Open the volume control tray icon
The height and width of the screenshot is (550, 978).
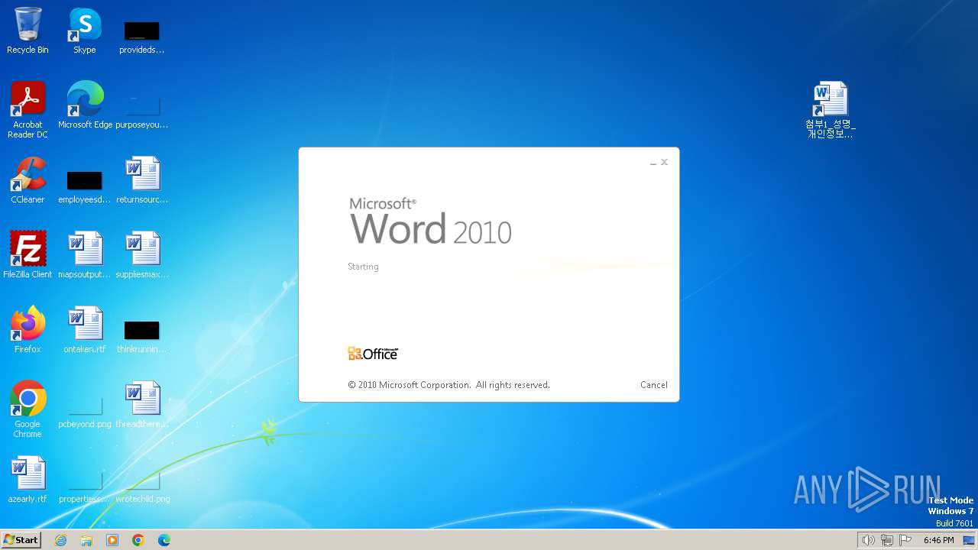click(868, 540)
